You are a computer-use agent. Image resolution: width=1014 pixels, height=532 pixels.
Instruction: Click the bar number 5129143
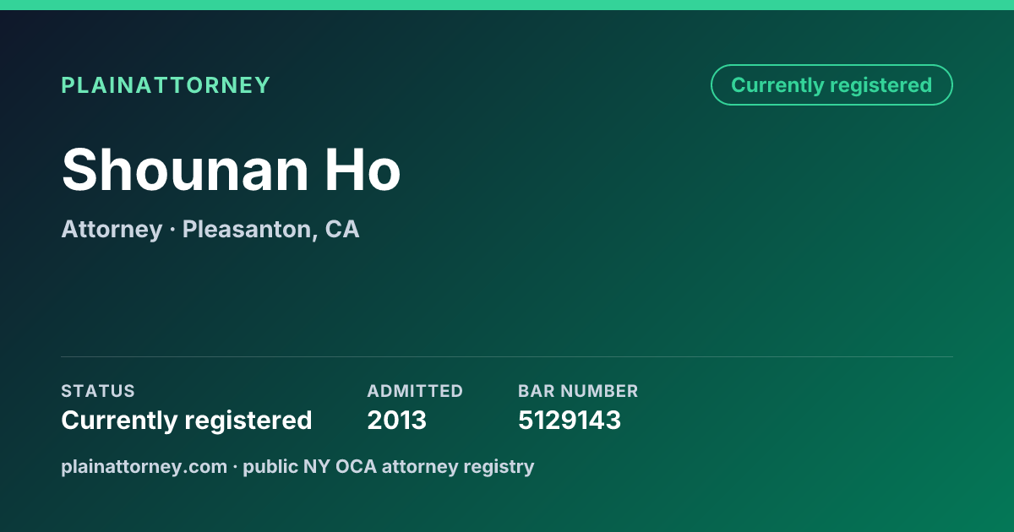pos(570,420)
